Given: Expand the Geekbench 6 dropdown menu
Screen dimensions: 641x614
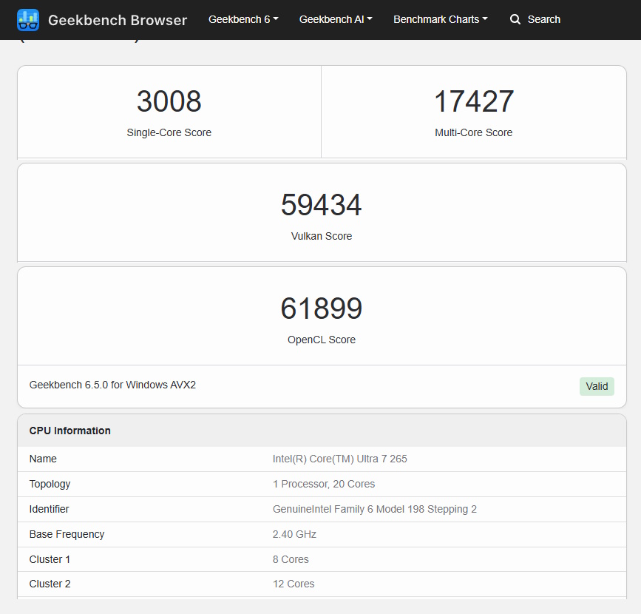Looking at the screenshot, I should click(243, 19).
